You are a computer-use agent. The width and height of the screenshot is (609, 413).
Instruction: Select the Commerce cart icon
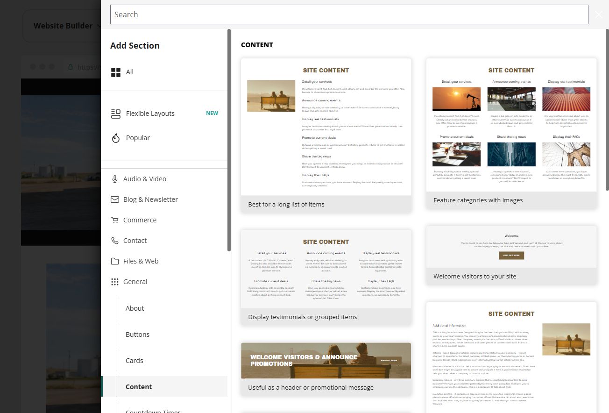(115, 220)
